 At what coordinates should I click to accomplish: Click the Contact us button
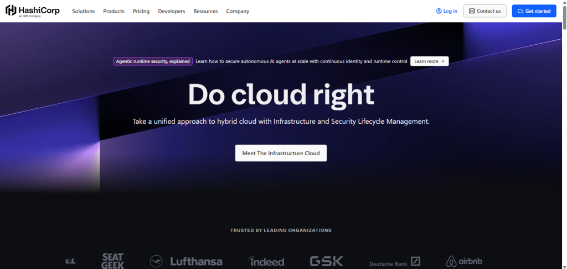485,11
